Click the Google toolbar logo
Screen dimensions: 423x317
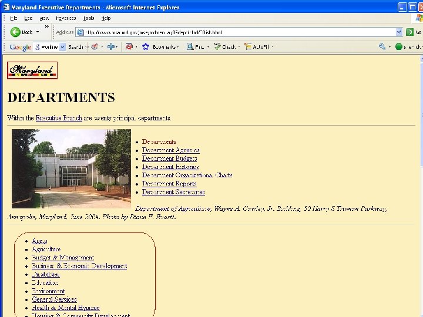[x=21, y=47]
